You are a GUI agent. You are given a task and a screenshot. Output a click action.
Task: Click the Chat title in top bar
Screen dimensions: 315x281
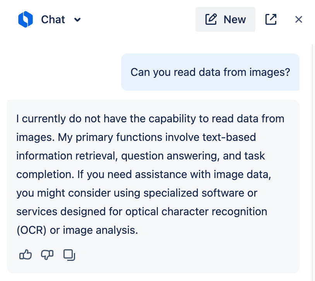(x=53, y=19)
